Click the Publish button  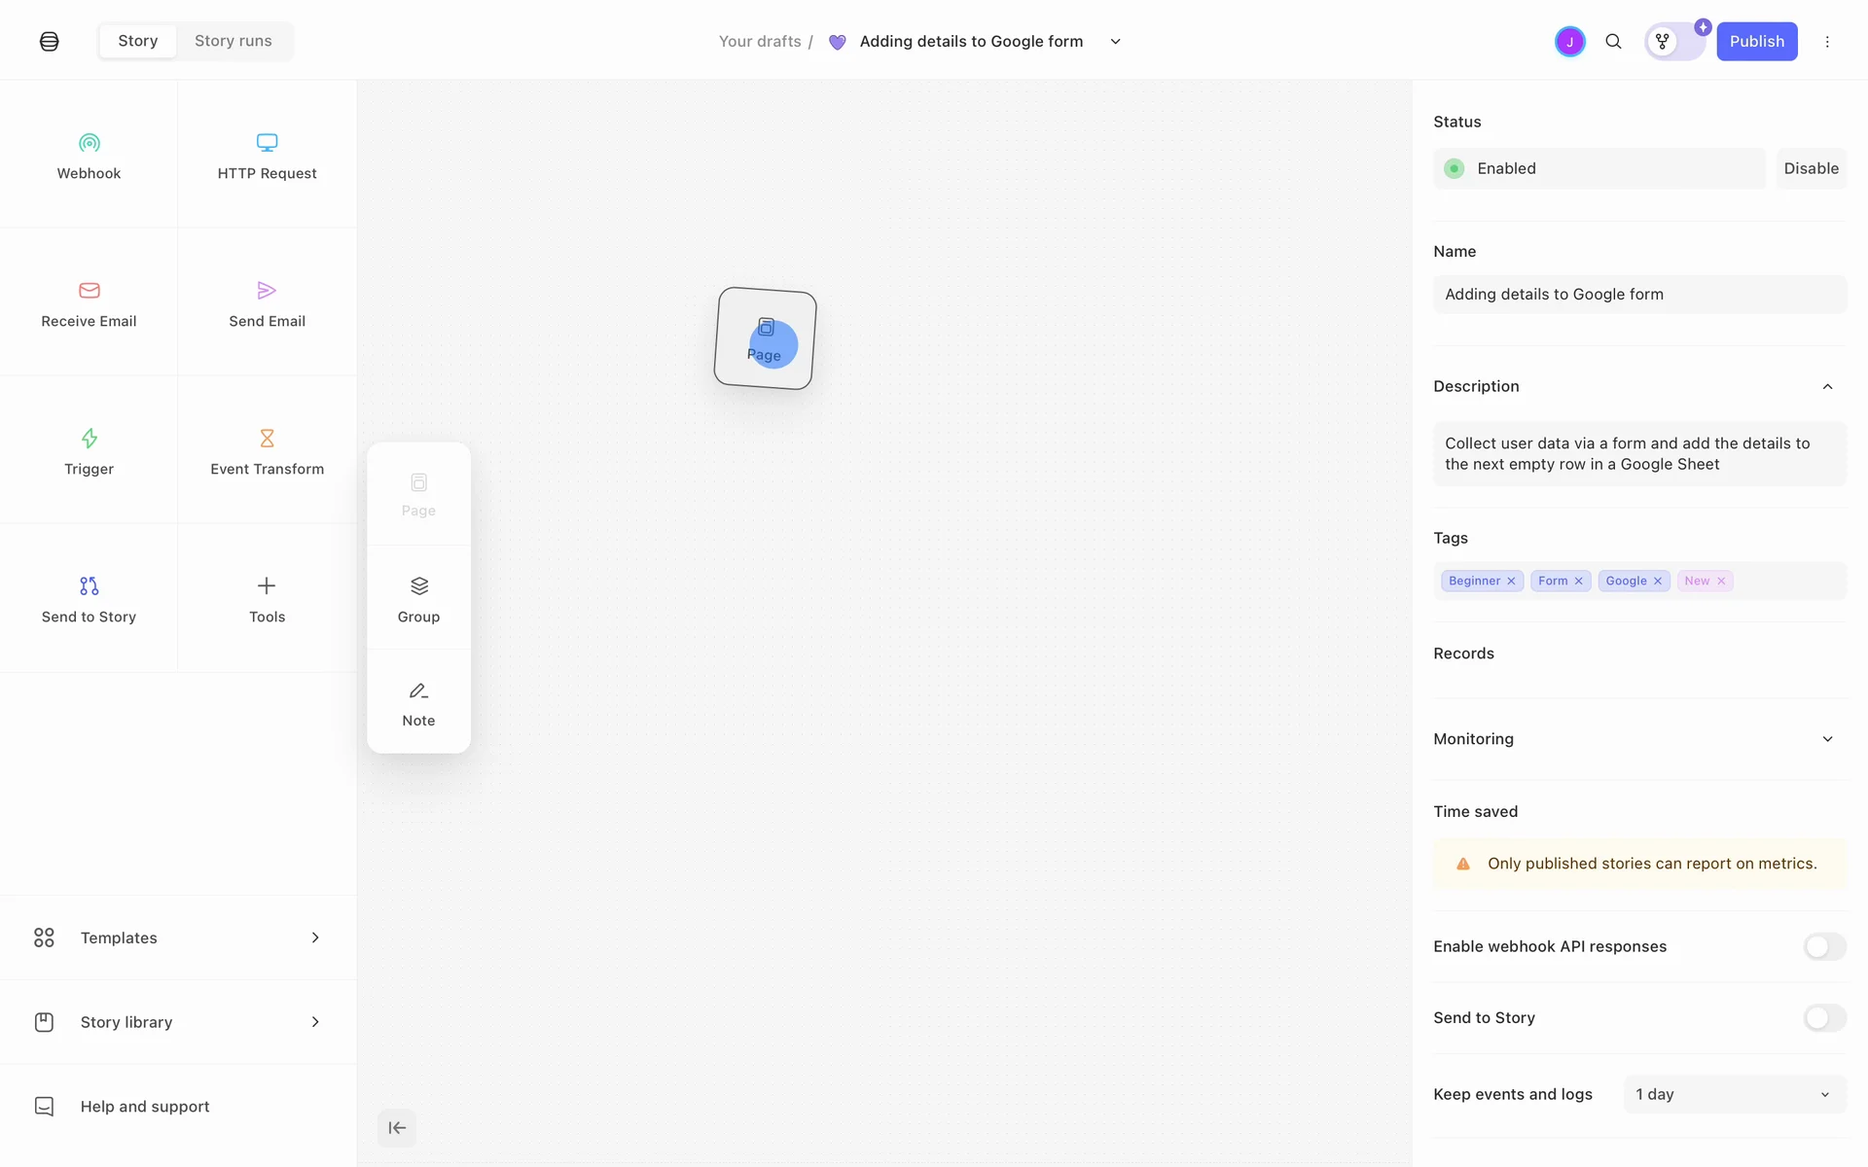coord(1756,41)
